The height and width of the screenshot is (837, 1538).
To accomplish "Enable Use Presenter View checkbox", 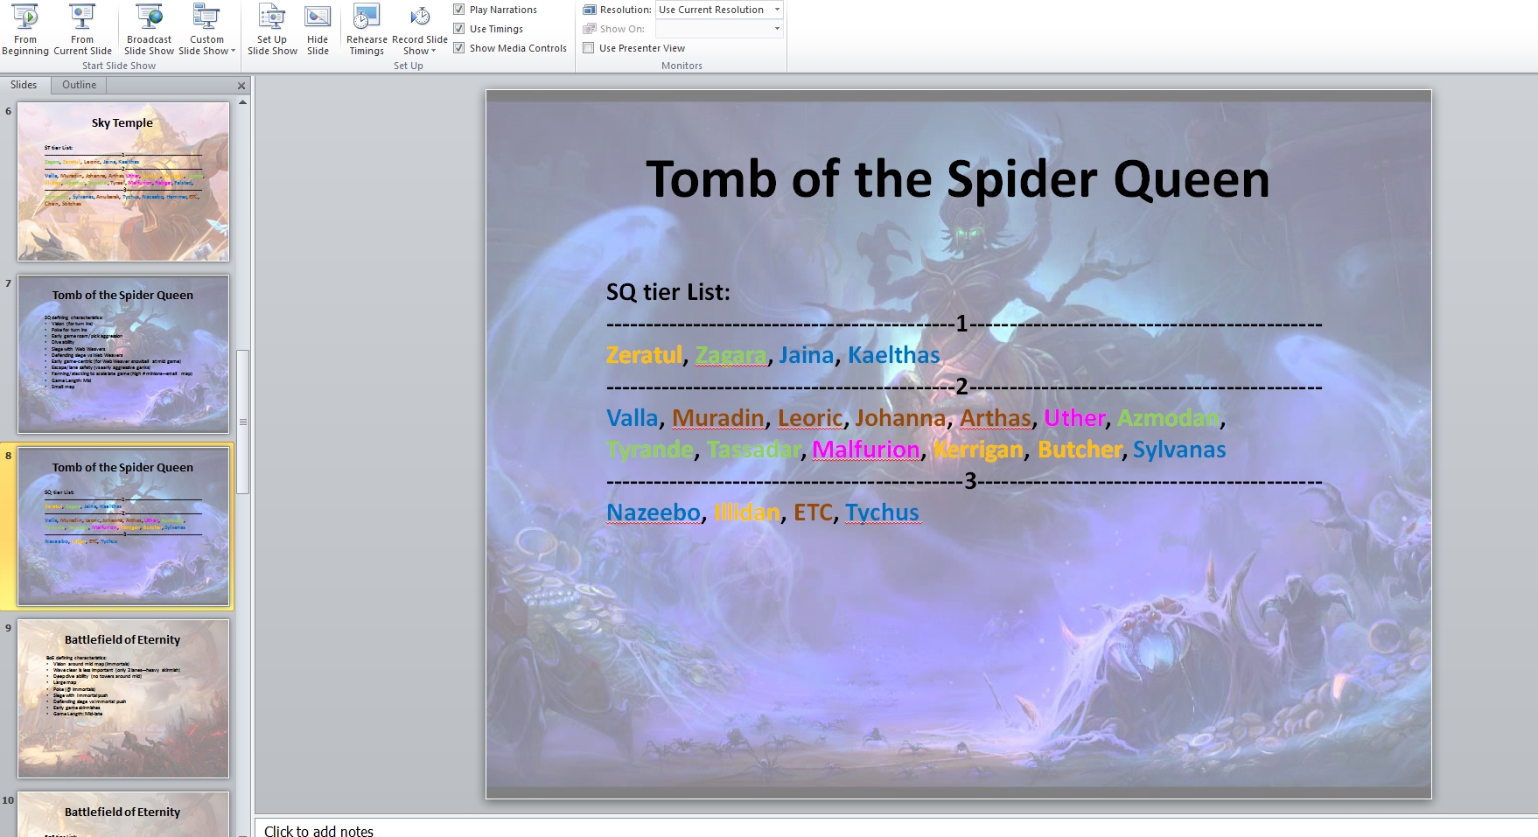I will 589,48.
